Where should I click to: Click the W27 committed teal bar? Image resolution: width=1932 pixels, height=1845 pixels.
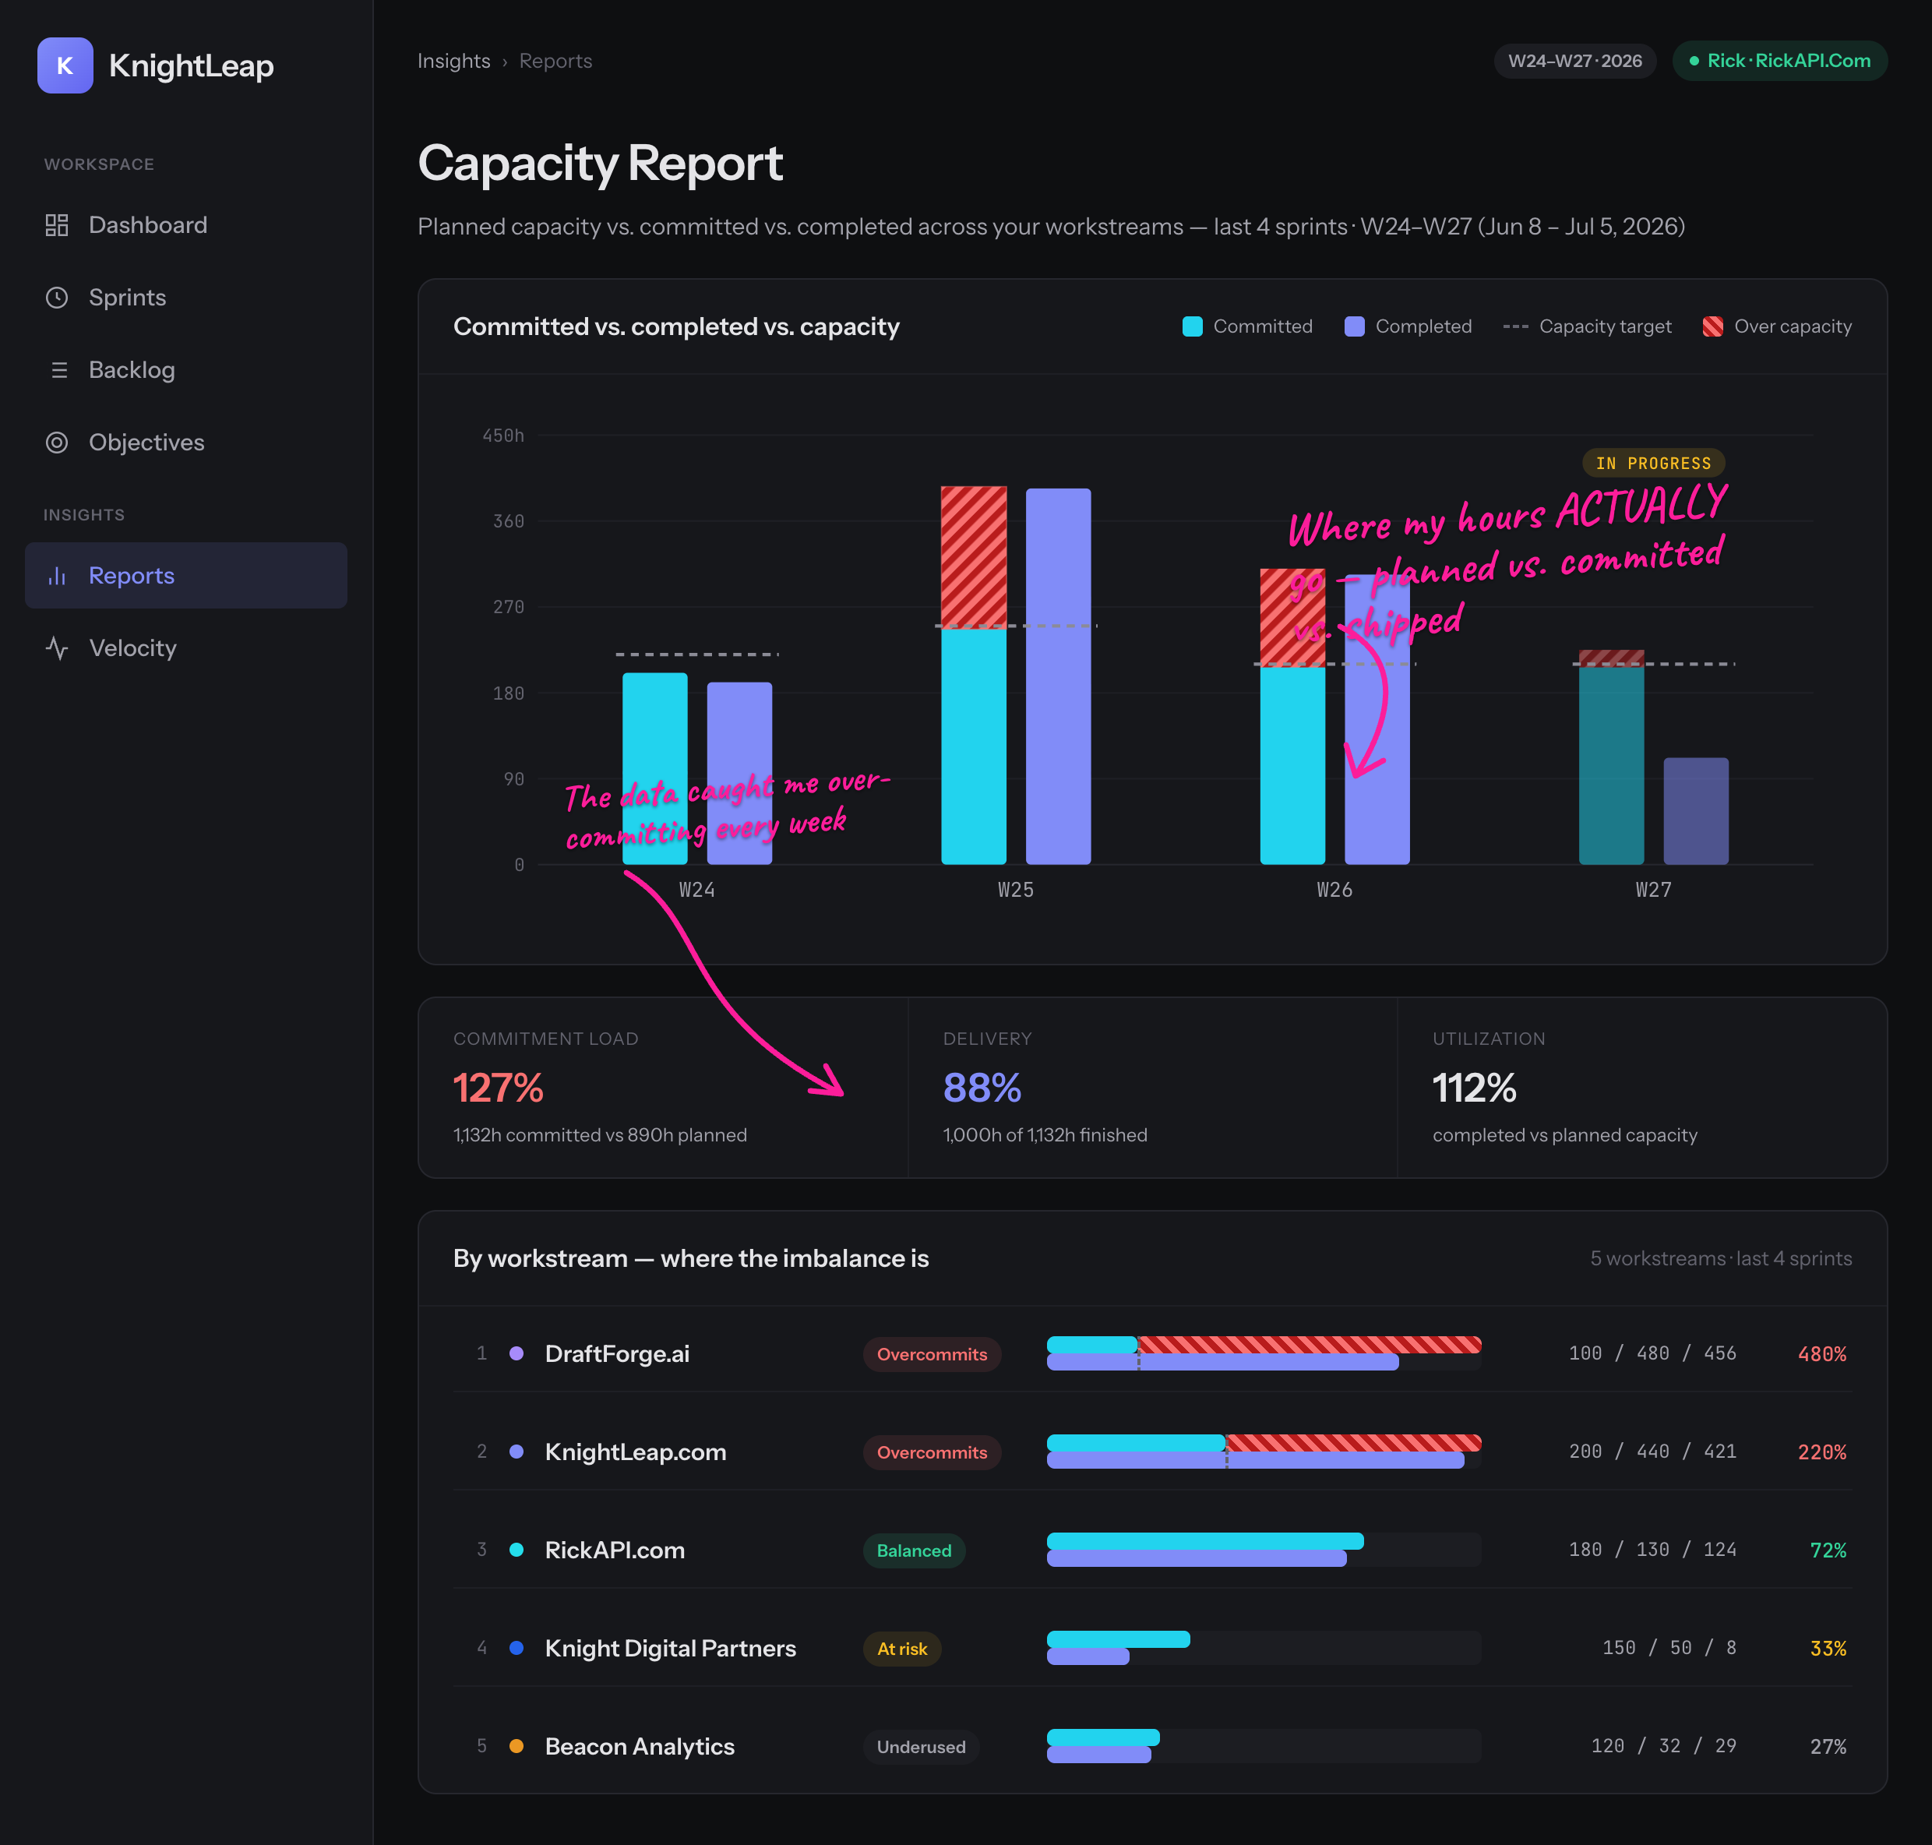[1612, 765]
